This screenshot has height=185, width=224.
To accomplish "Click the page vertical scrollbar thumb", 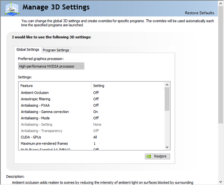I will (221, 65).
